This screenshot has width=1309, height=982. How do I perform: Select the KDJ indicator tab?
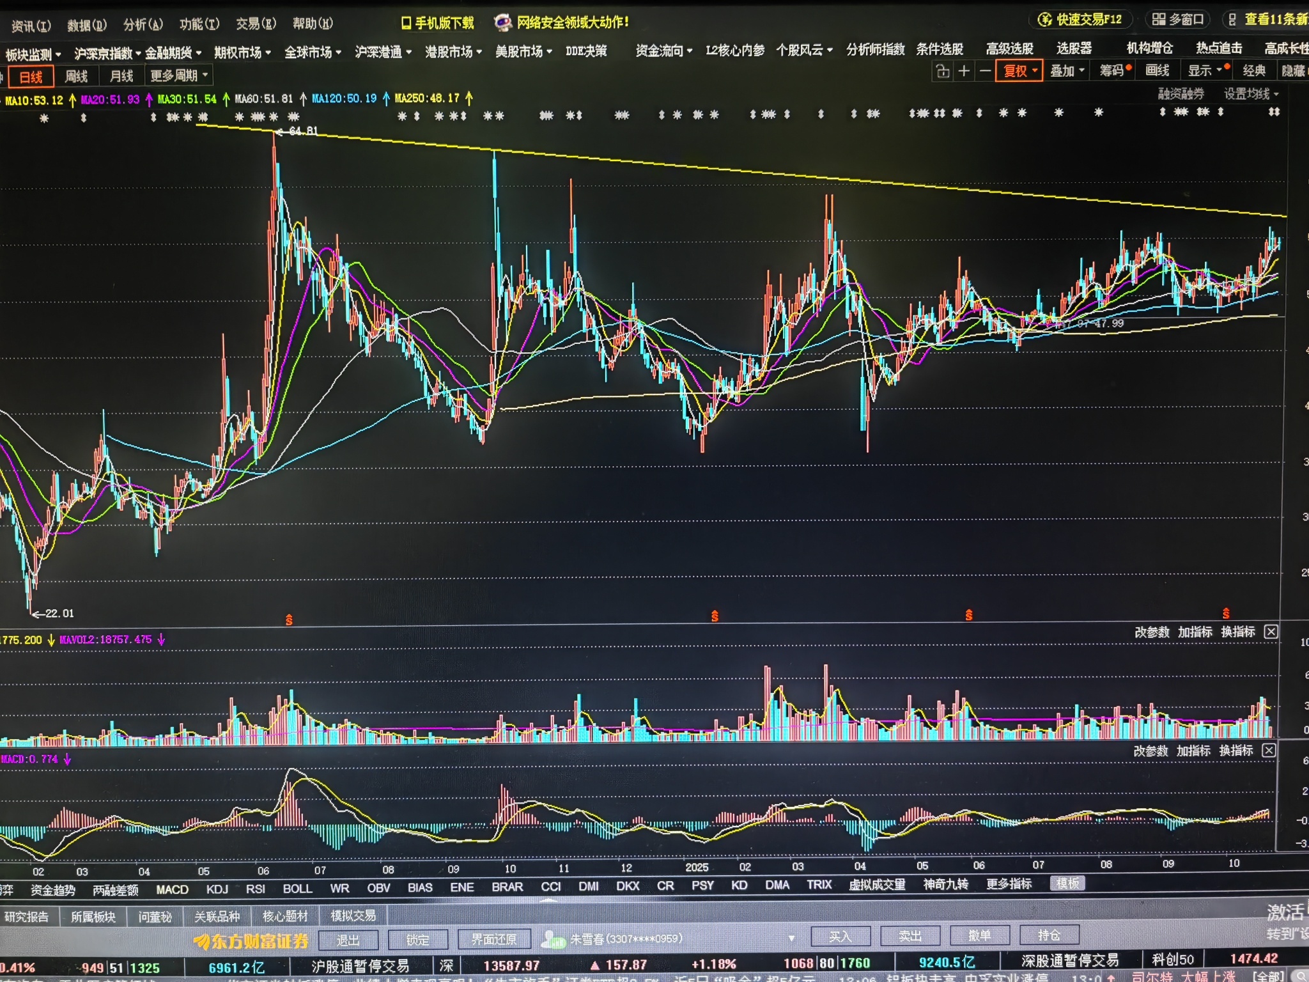pos(217,889)
